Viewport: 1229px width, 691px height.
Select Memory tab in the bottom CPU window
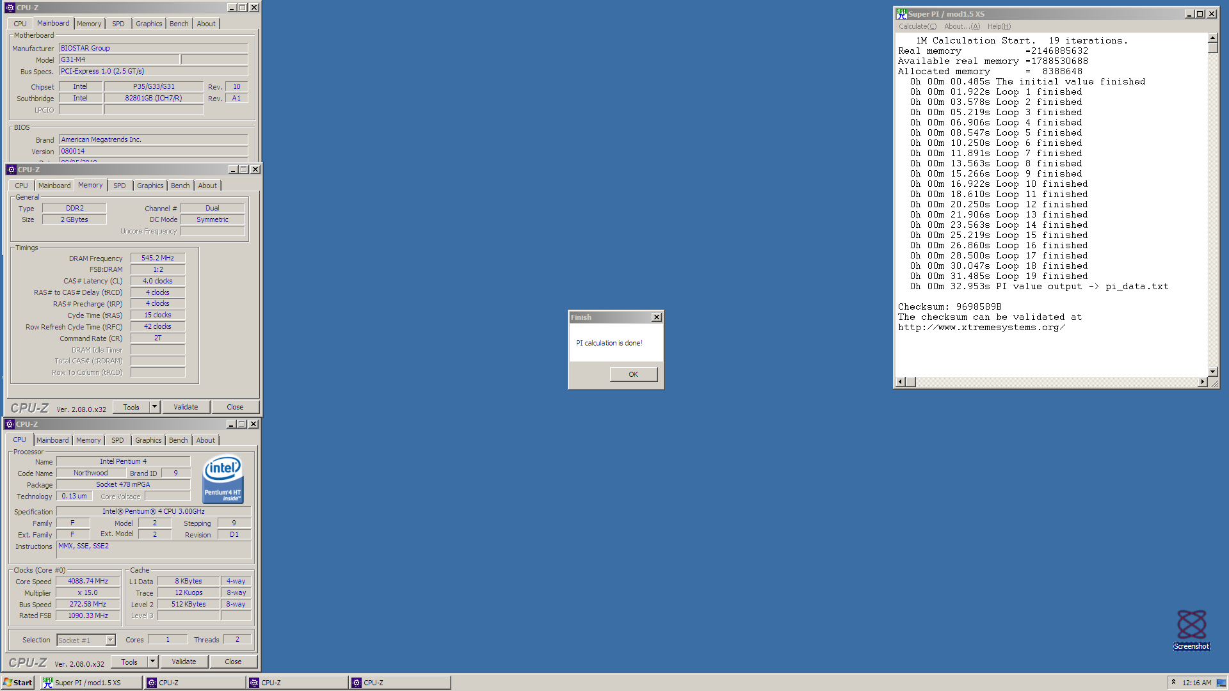[88, 440]
